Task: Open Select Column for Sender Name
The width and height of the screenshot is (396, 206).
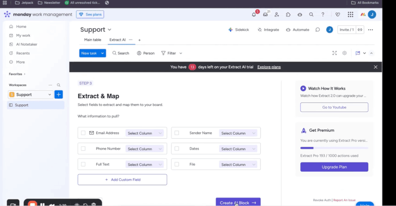Action: tap(238, 133)
